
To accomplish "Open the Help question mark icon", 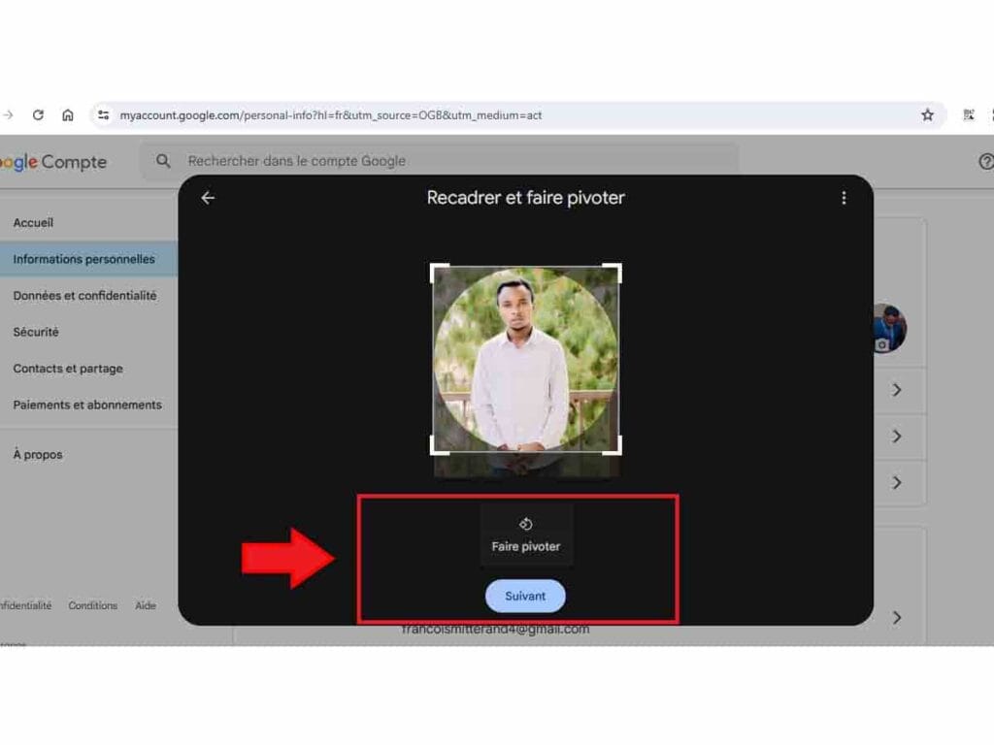I will 986,161.
